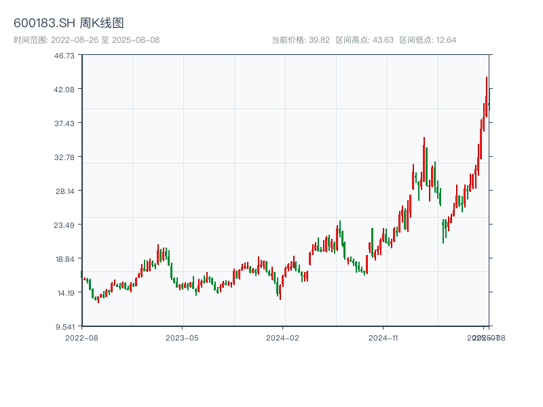543x407 pixels.
Task: Click the 23.49 y-axis price label
Action: click(x=64, y=225)
